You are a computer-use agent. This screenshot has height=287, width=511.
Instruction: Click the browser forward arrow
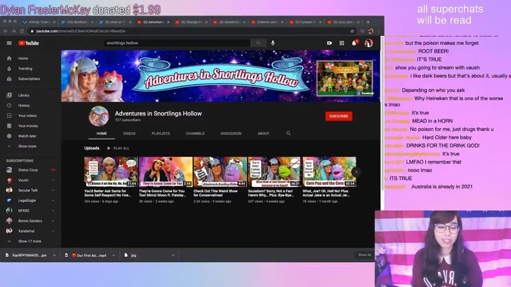tap(13, 31)
